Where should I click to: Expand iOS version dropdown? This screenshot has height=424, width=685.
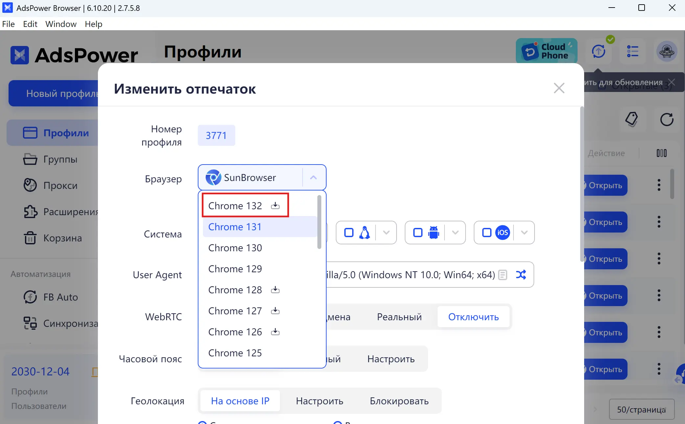click(x=524, y=233)
